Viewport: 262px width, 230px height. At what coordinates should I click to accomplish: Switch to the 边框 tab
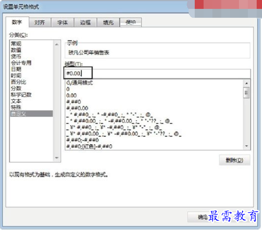point(85,23)
